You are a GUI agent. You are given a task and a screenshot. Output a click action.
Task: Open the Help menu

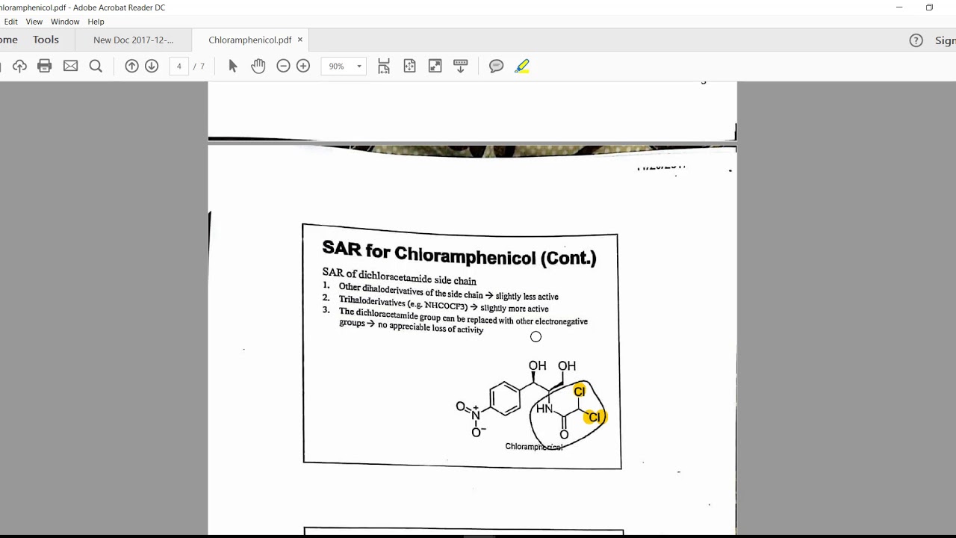click(96, 22)
